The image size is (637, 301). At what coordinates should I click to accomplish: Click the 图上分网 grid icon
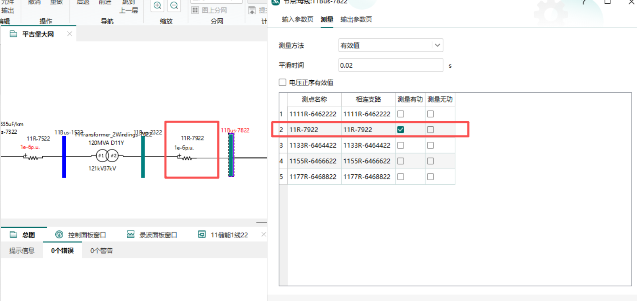point(195,10)
